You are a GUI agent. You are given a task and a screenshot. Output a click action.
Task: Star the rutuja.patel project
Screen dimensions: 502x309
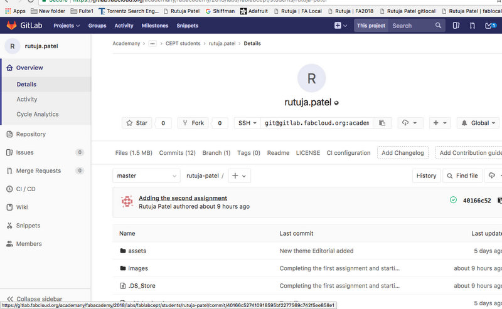[137, 123]
